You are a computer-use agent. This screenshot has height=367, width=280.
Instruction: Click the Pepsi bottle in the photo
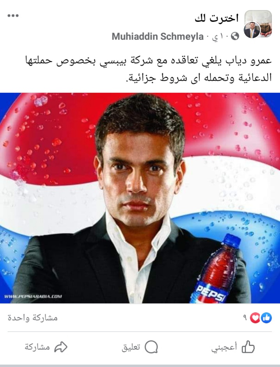coord(215,268)
